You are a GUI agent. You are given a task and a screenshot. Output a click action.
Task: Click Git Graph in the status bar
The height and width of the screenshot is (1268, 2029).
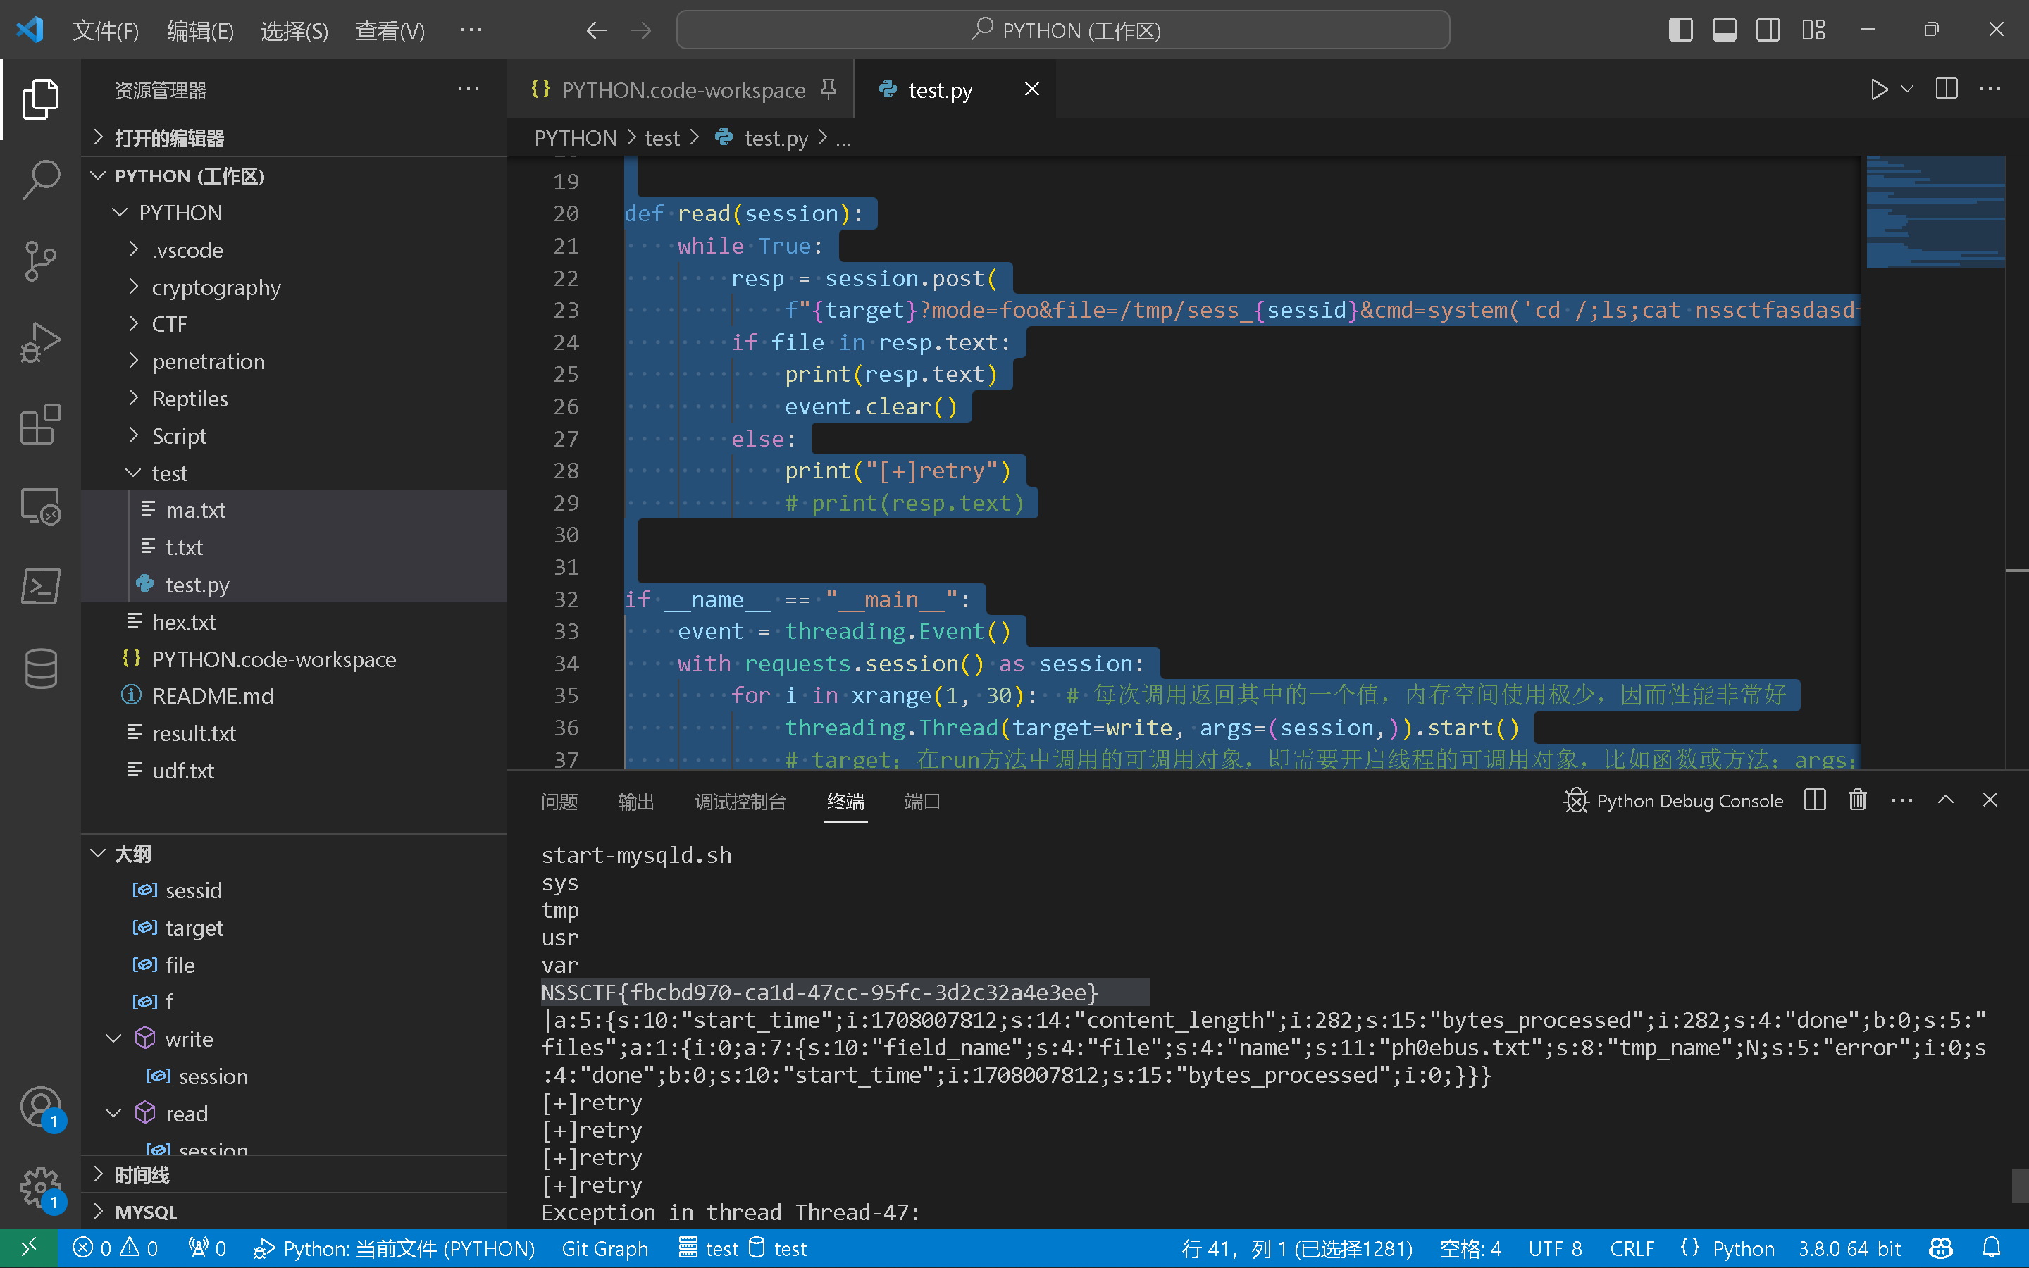(604, 1249)
